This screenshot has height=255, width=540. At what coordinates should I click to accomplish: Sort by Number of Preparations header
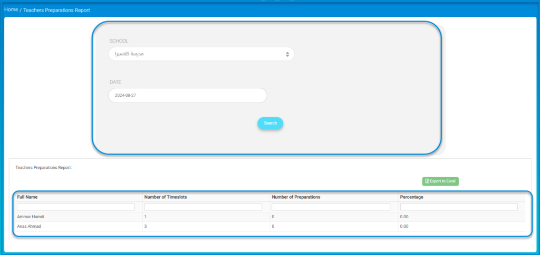click(x=296, y=197)
